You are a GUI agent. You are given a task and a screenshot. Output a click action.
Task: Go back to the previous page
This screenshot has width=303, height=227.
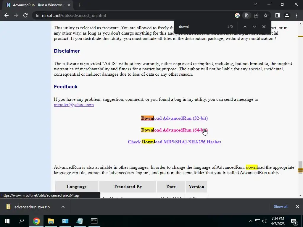point(7,15)
